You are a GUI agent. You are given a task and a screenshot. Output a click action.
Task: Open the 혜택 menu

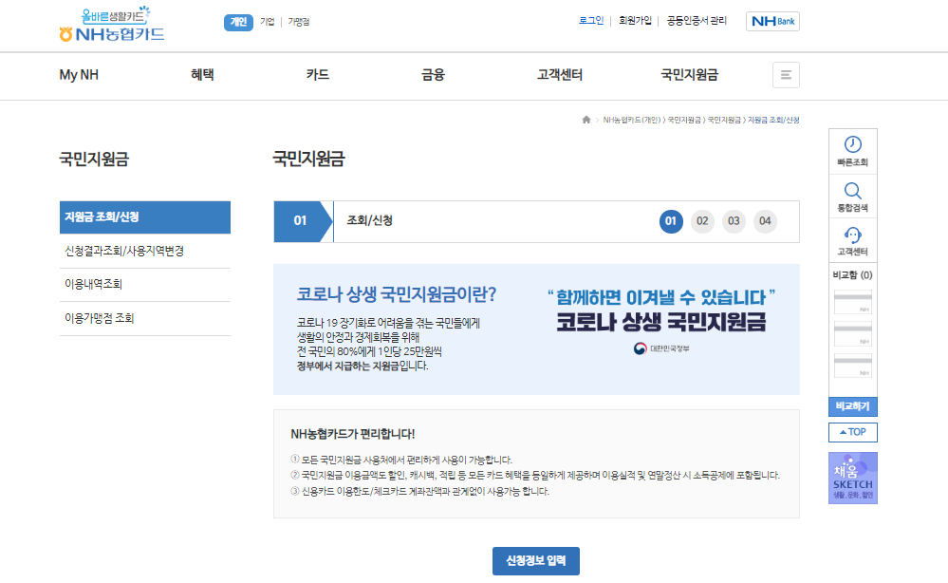pos(202,75)
